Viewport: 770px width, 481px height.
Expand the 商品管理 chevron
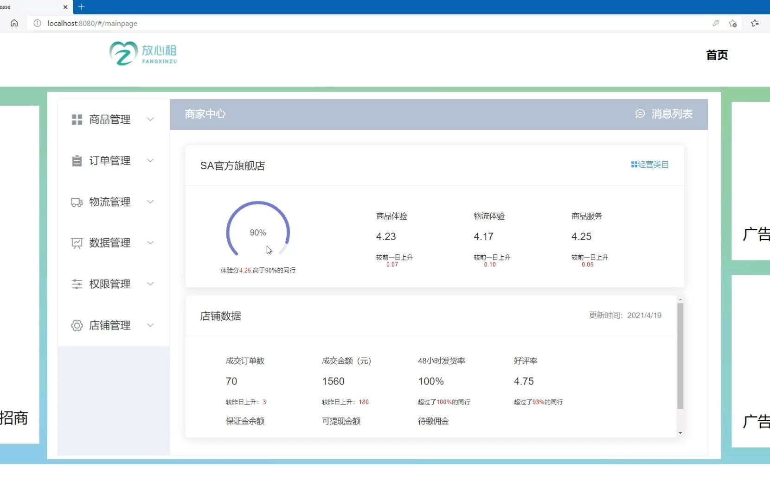150,120
